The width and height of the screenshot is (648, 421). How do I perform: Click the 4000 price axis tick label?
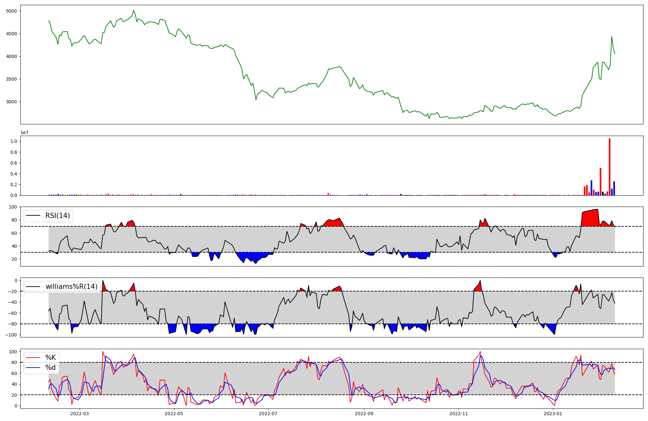click(11, 56)
